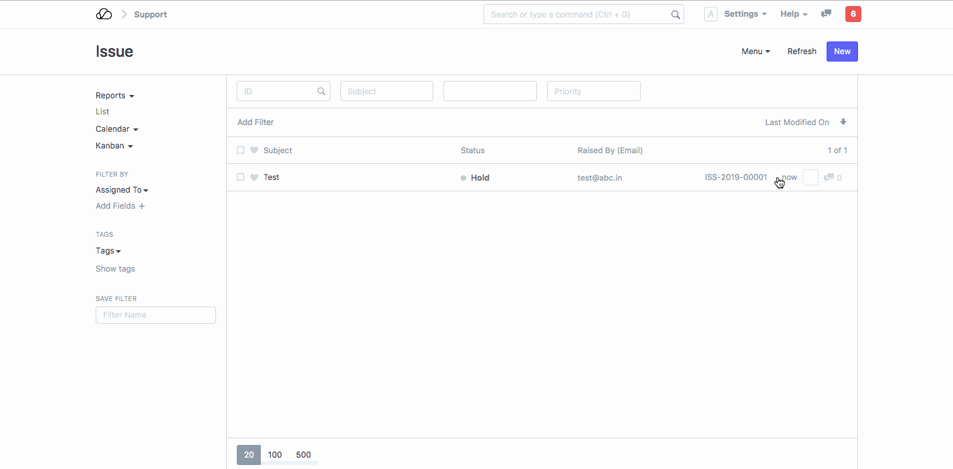Click the Filter Name input field
Image resolution: width=953 pixels, height=469 pixels.
156,315
